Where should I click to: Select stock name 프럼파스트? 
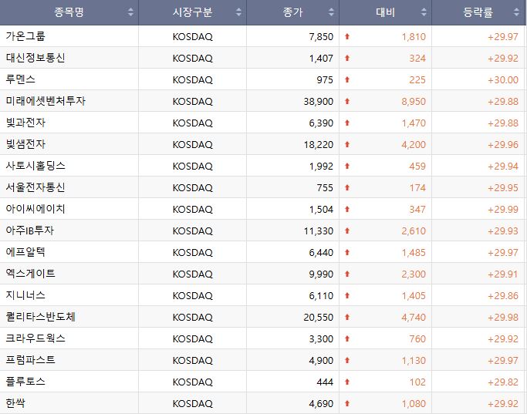(30, 360)
